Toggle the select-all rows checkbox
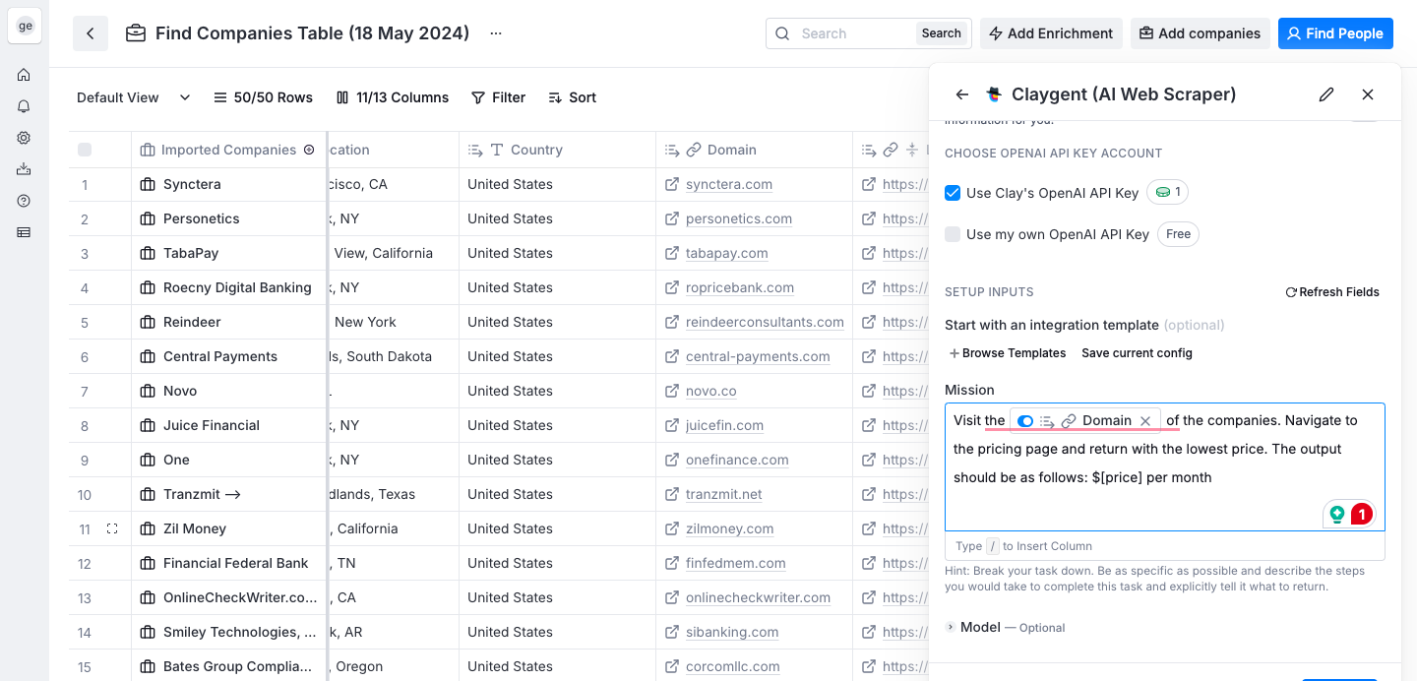The height and width of the screenshot is (681, 1417). 85,150
